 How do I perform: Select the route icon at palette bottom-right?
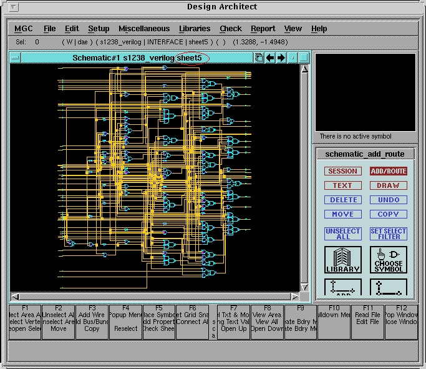388,287
